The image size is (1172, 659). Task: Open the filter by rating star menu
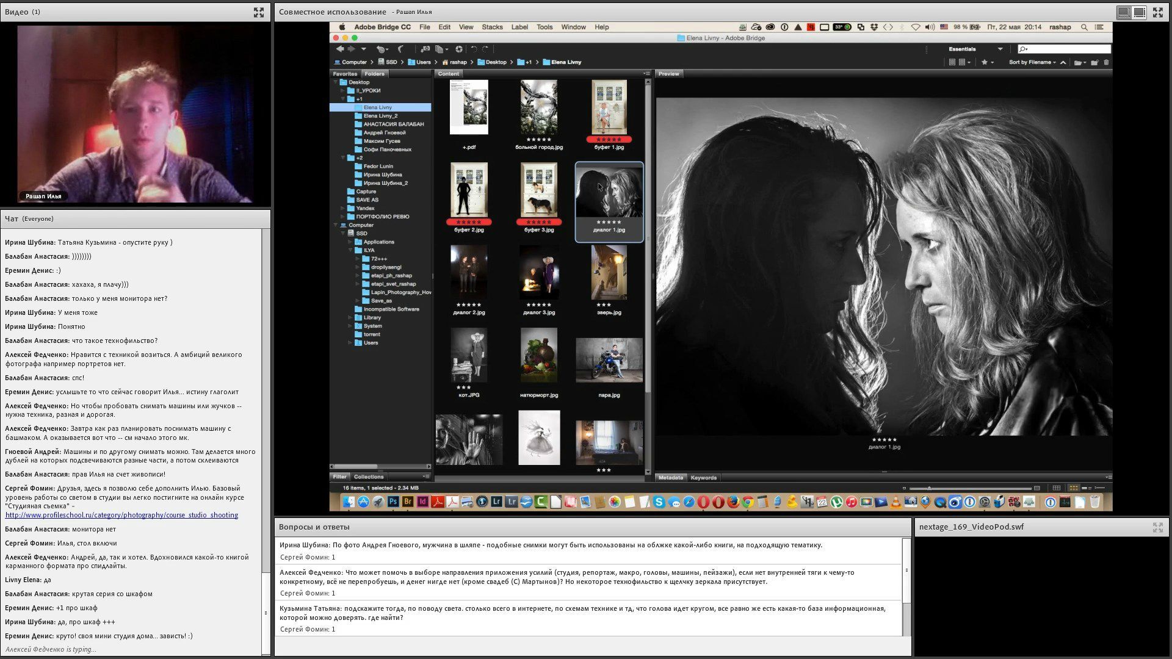[987, 62]
